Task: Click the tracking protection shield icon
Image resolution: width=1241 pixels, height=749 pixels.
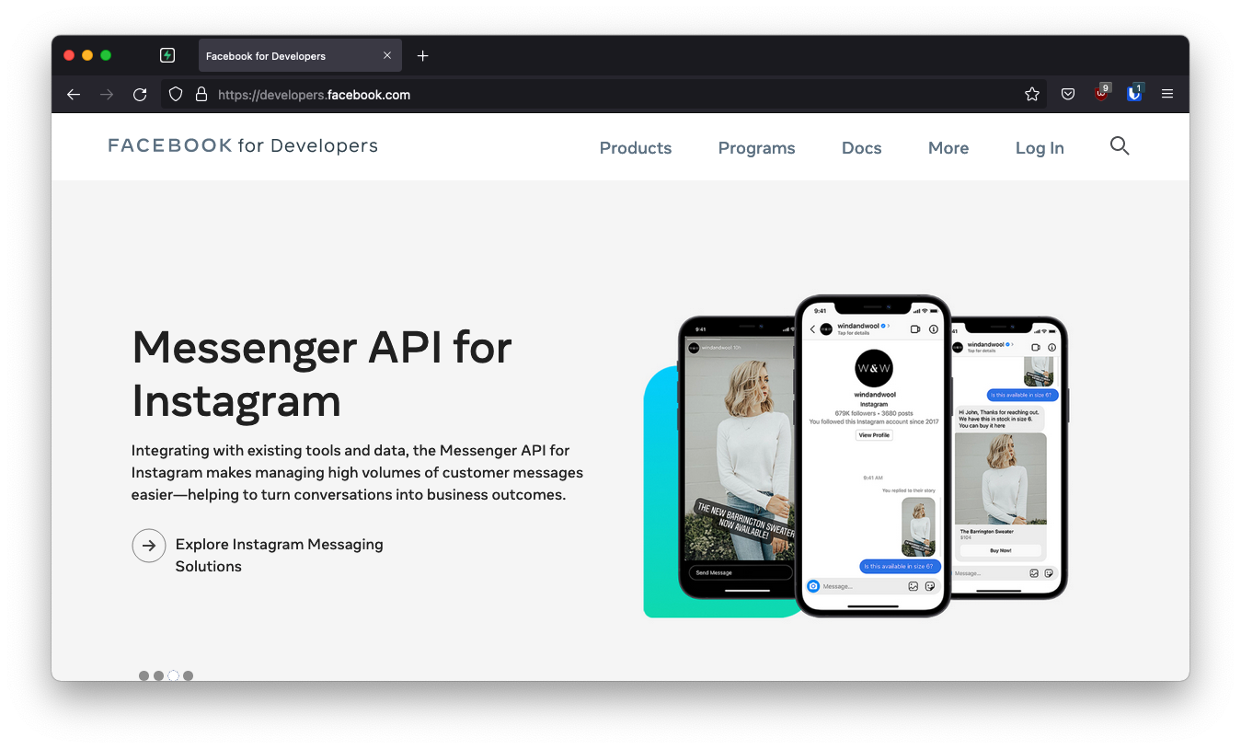Action: point(175,94)
